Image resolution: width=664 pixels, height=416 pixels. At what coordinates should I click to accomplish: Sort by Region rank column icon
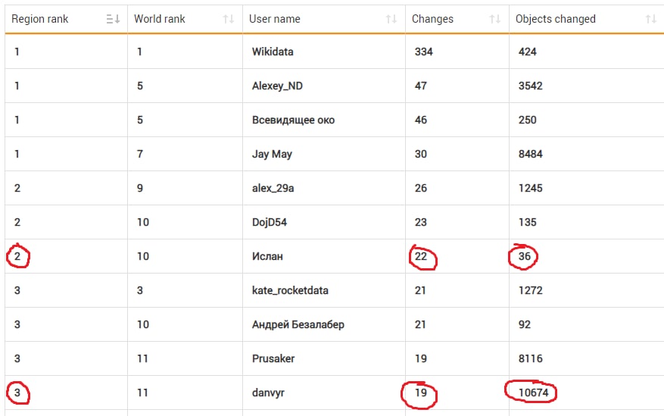113,19
